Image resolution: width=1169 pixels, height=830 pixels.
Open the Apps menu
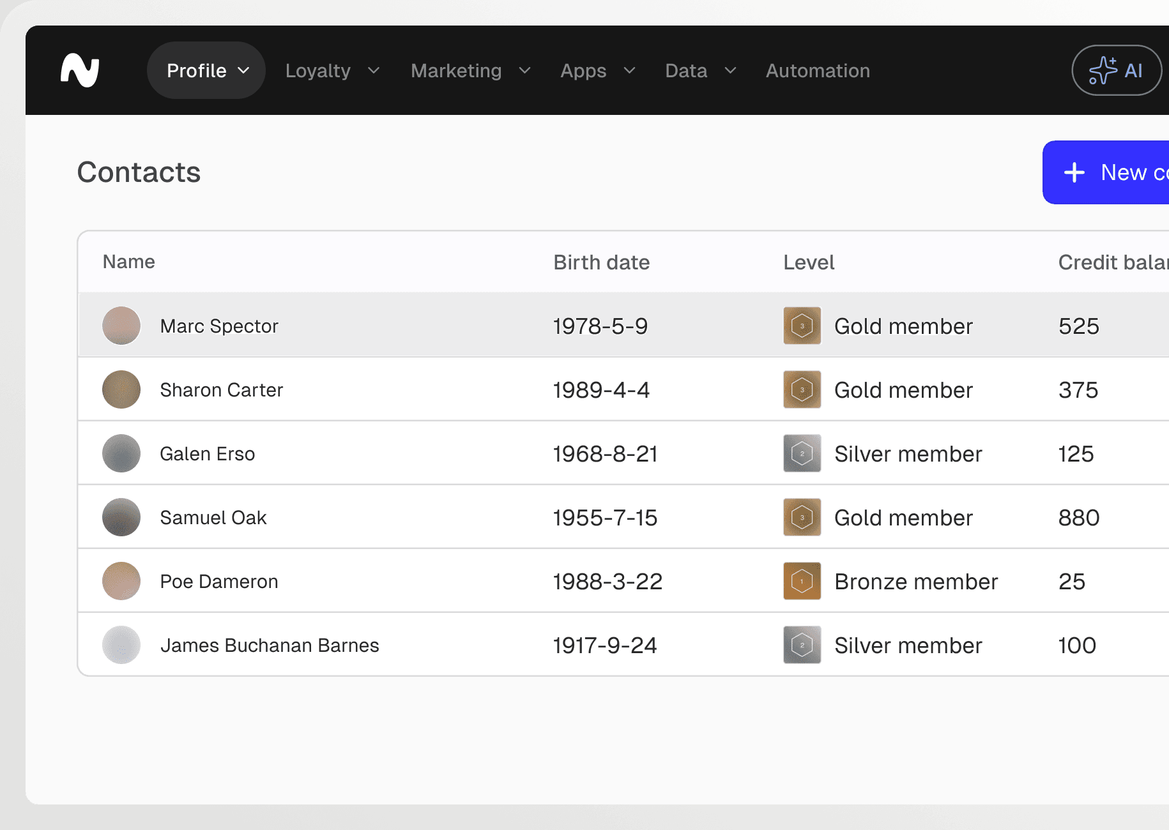click(597, 70)
